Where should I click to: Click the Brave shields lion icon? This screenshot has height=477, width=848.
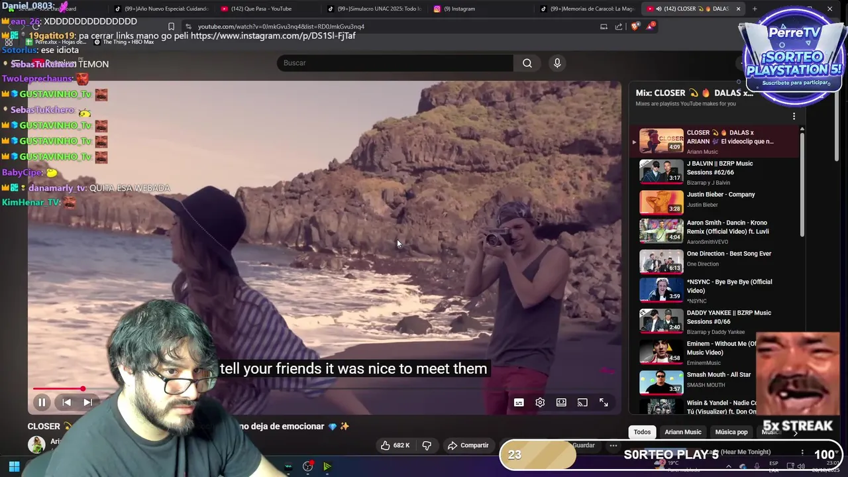[635, 26]
